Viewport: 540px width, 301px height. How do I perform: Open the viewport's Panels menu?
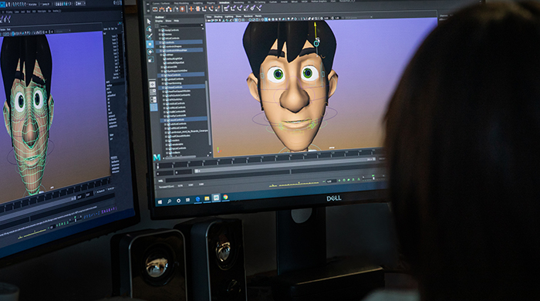click(x=258, y=16)
